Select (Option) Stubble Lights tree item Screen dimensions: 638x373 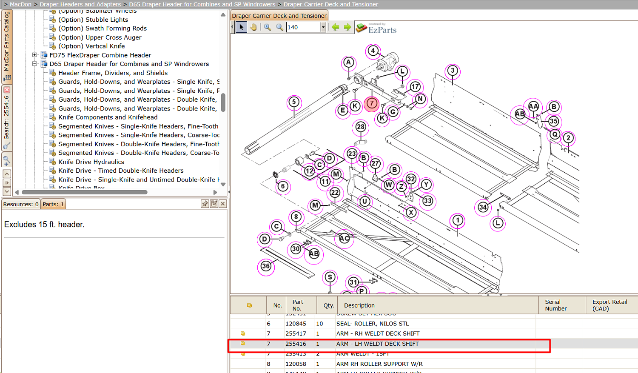93,20
